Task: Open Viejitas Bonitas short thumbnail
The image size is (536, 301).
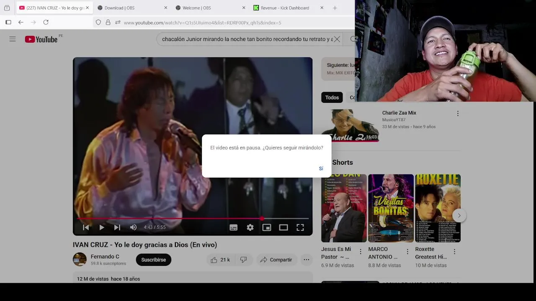Action: coord(391,208)
